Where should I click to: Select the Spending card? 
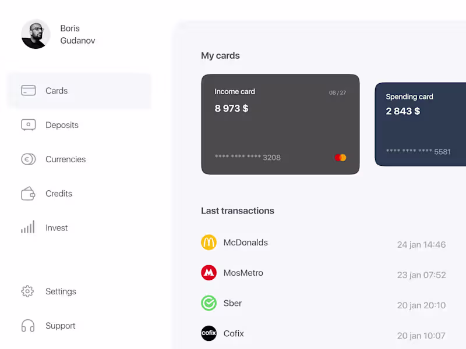(x=420, y=124)
